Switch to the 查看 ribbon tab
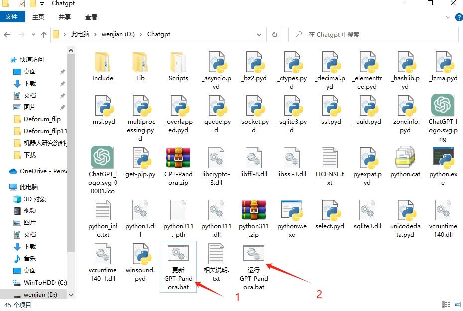The image size is (463, 311). 91,17
